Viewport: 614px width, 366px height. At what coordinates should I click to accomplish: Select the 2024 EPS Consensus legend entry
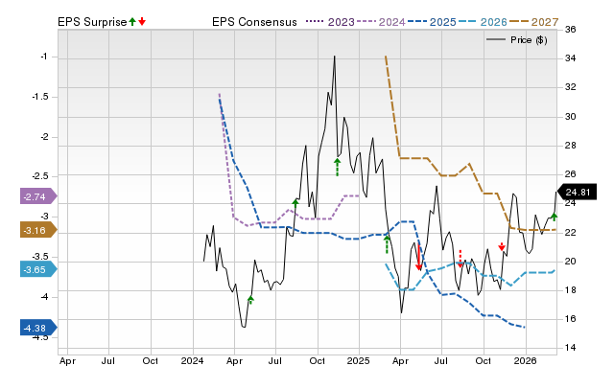(381, 22)
